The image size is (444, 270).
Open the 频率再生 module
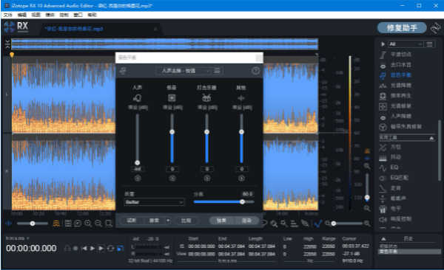click(x=400, y=96)
